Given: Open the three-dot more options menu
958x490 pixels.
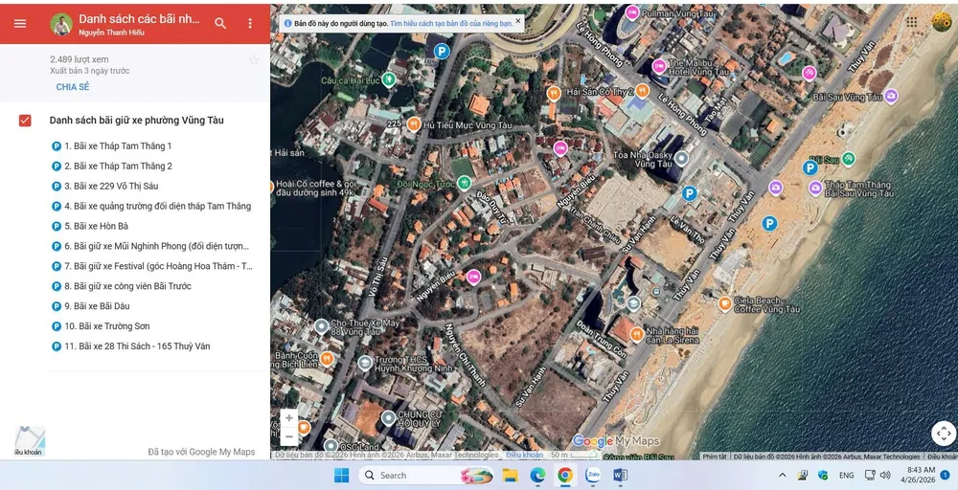Looking at the screenshot, I should [250, 24].
